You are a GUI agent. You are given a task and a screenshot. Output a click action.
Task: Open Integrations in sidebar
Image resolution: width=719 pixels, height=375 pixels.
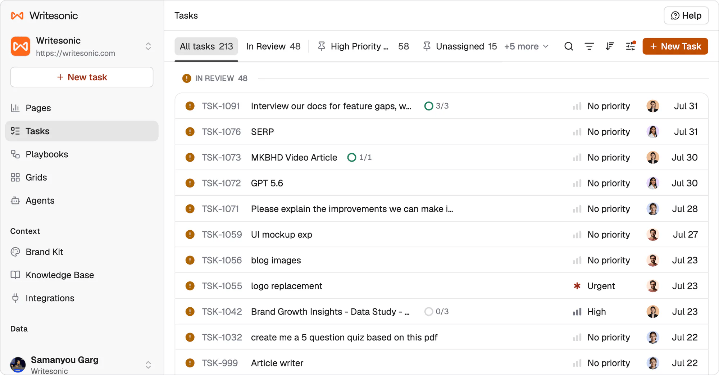pos(82,298)
